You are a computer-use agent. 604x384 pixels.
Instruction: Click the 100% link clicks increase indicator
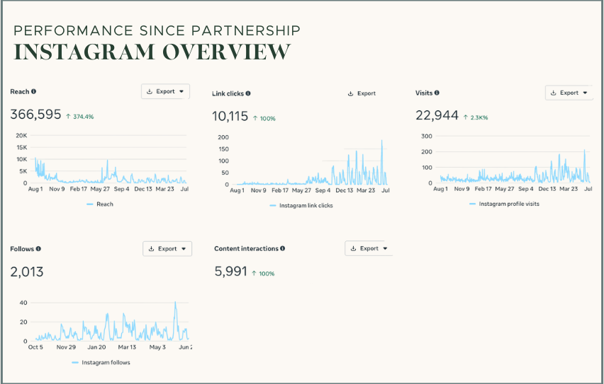coord(264,118)
